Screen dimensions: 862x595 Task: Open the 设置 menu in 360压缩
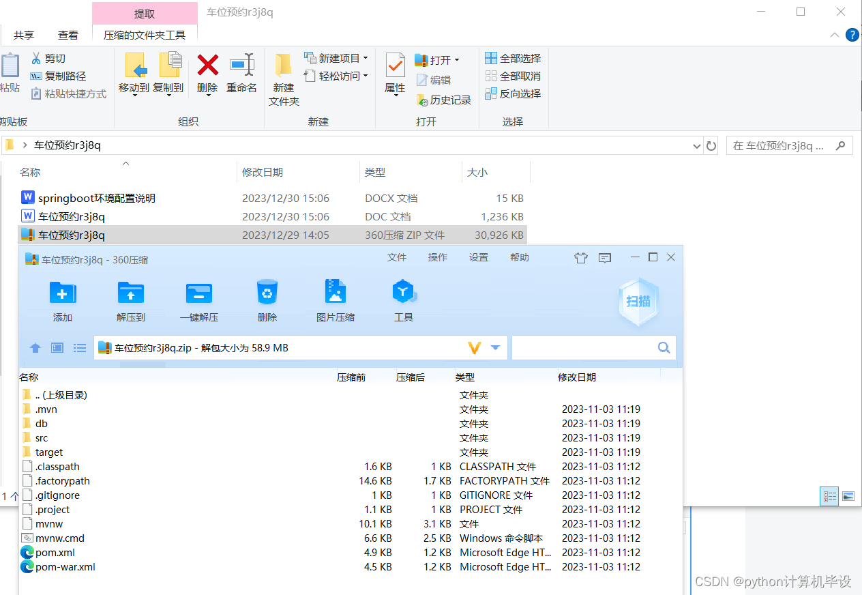(479, 257)
